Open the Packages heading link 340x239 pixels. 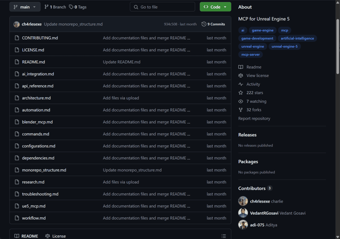(x=248, y=162)
